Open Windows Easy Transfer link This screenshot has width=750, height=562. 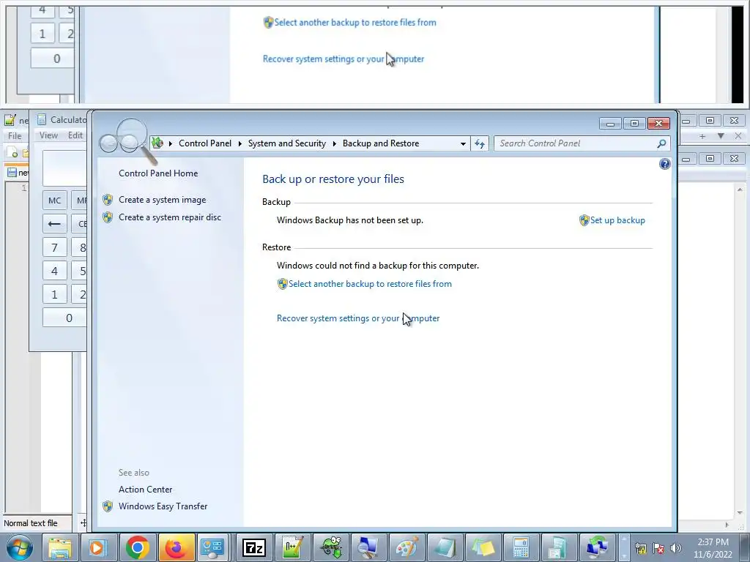point(163,506)
